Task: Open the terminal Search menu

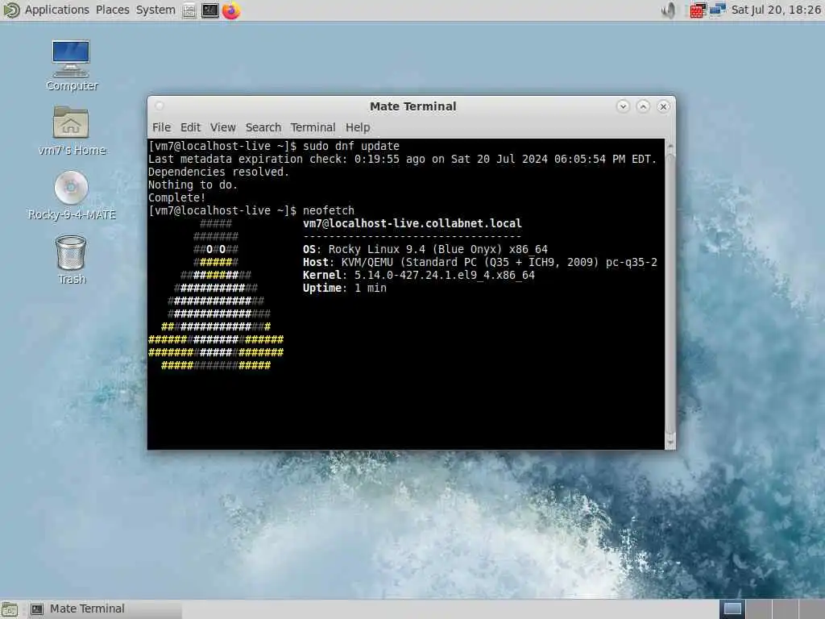Action: click(263, 127)
